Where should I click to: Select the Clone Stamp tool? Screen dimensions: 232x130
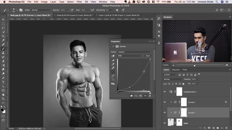(x=3, y=53)
